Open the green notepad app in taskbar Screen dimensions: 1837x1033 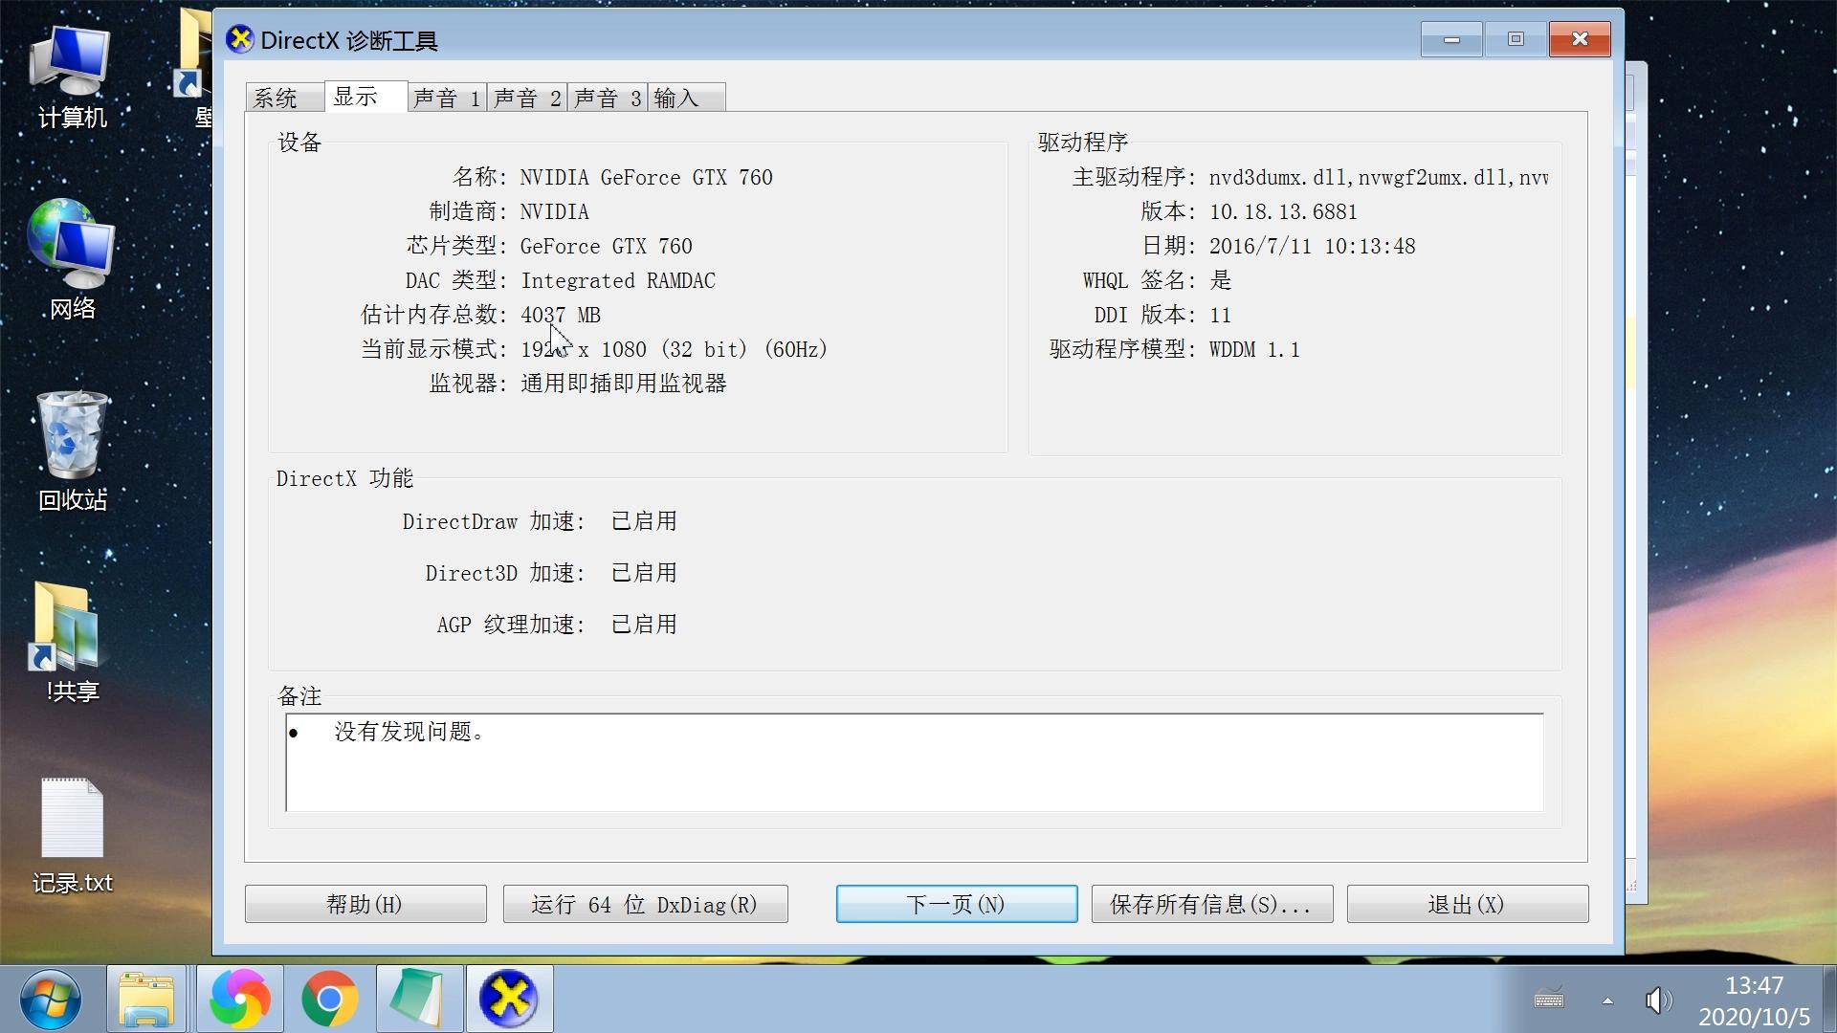[x=419, y=1000]
